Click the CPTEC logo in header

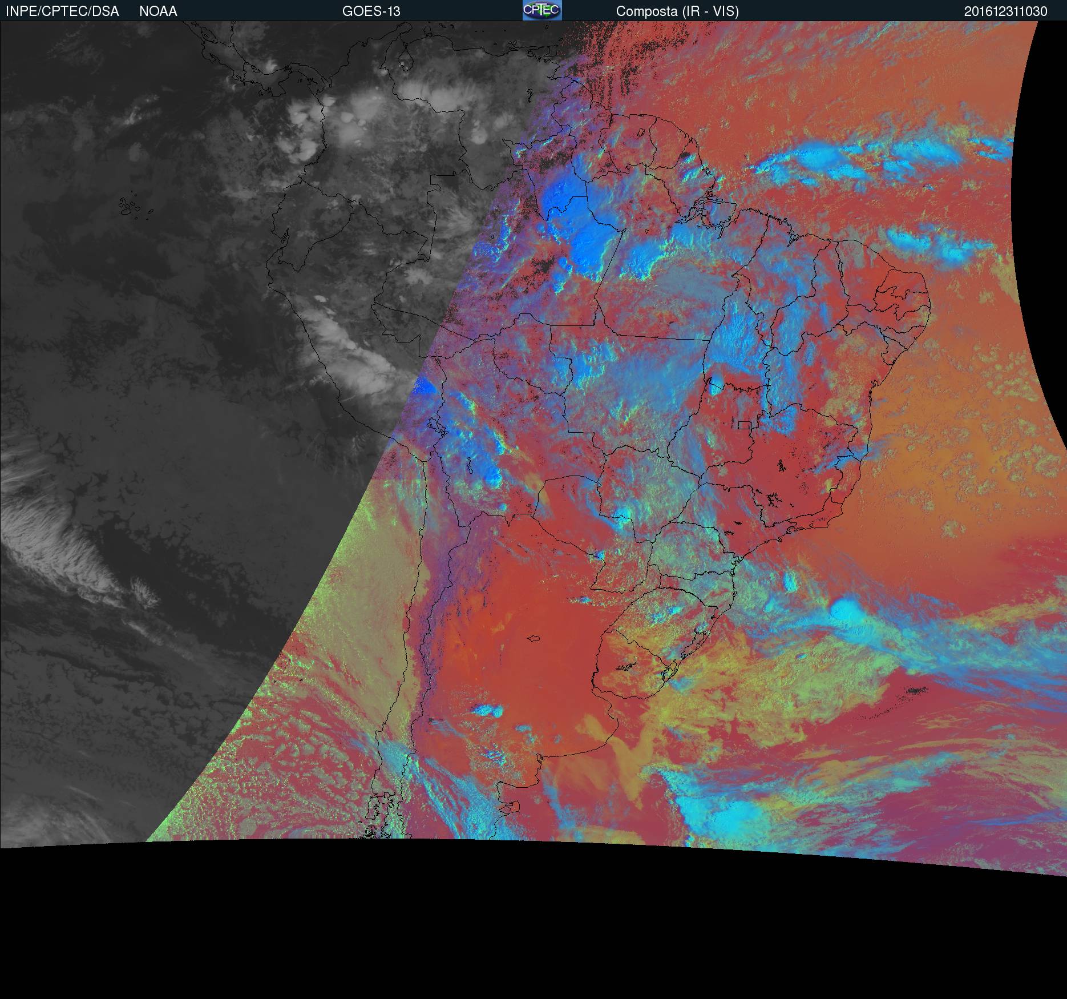point(542,10)
